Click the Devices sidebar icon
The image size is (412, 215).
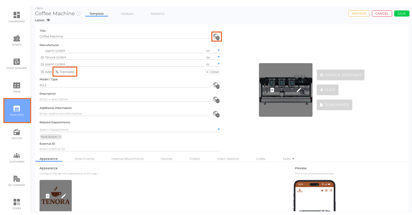pos(17,134)
